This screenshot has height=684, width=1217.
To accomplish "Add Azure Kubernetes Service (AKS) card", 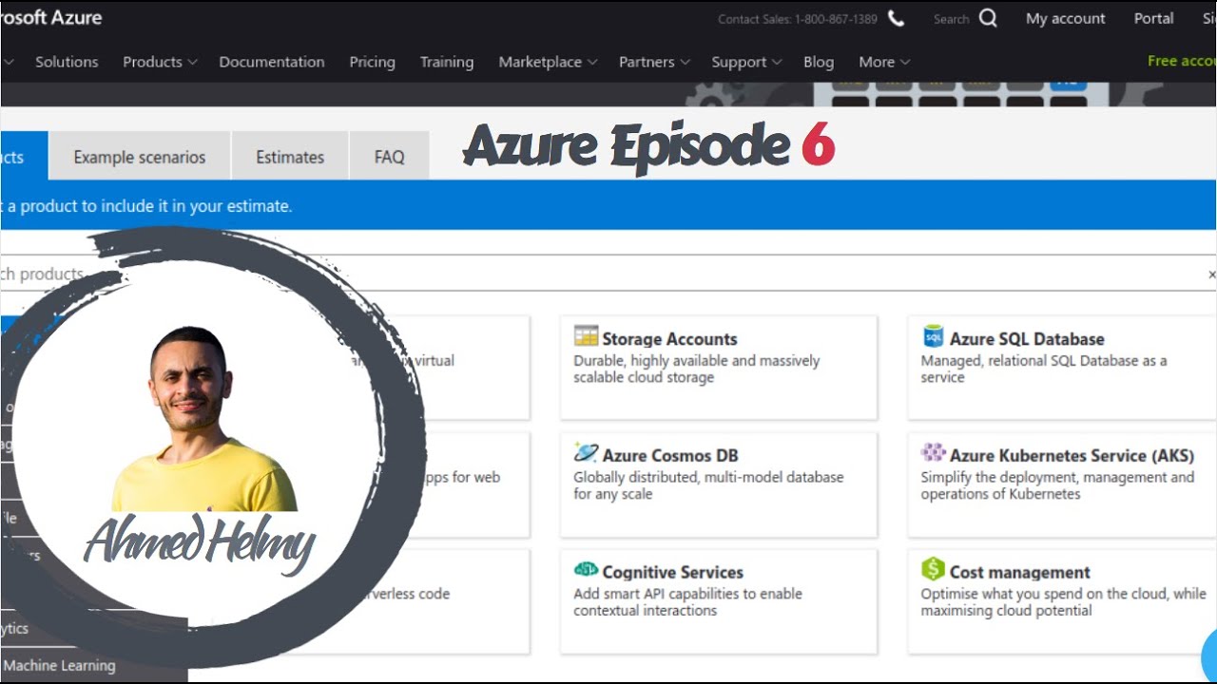I will (1062, 484).
